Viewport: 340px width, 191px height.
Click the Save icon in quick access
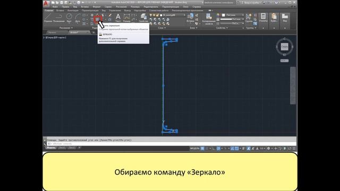(62, 3)
